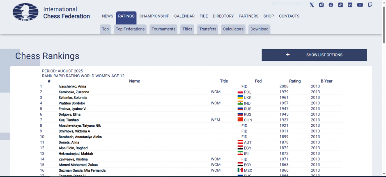The width and height of the screenshot is (386, 177).
Task: Open the Instagram icon link
Action: [x=322, y=5]
